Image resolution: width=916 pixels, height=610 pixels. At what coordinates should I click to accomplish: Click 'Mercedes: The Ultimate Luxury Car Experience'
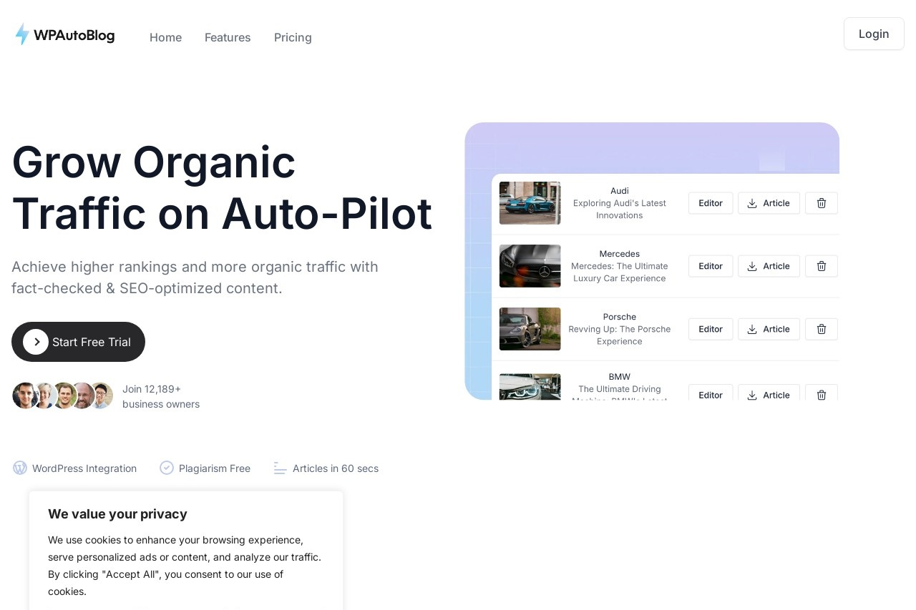click(620, 272)
